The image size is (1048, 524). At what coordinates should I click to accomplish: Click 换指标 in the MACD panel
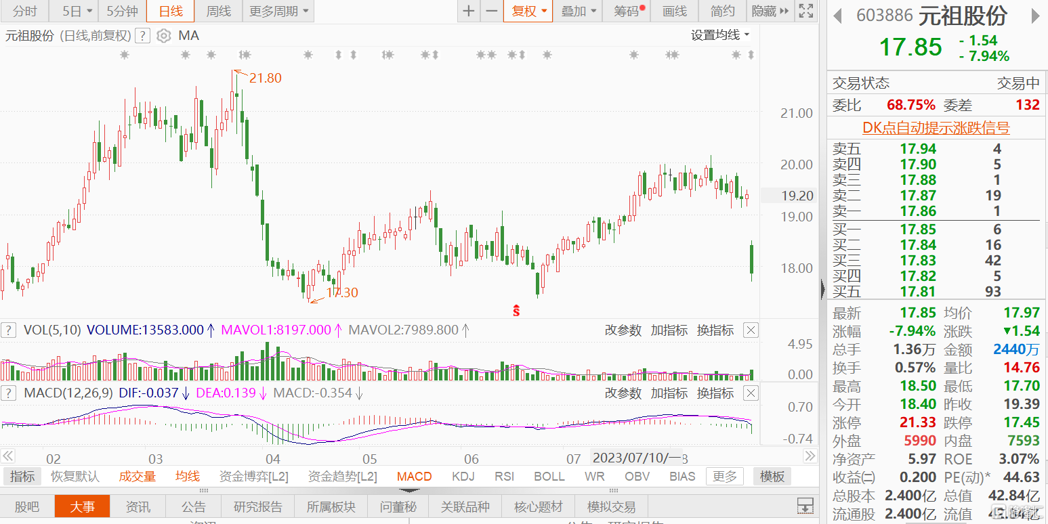(715, 393)
